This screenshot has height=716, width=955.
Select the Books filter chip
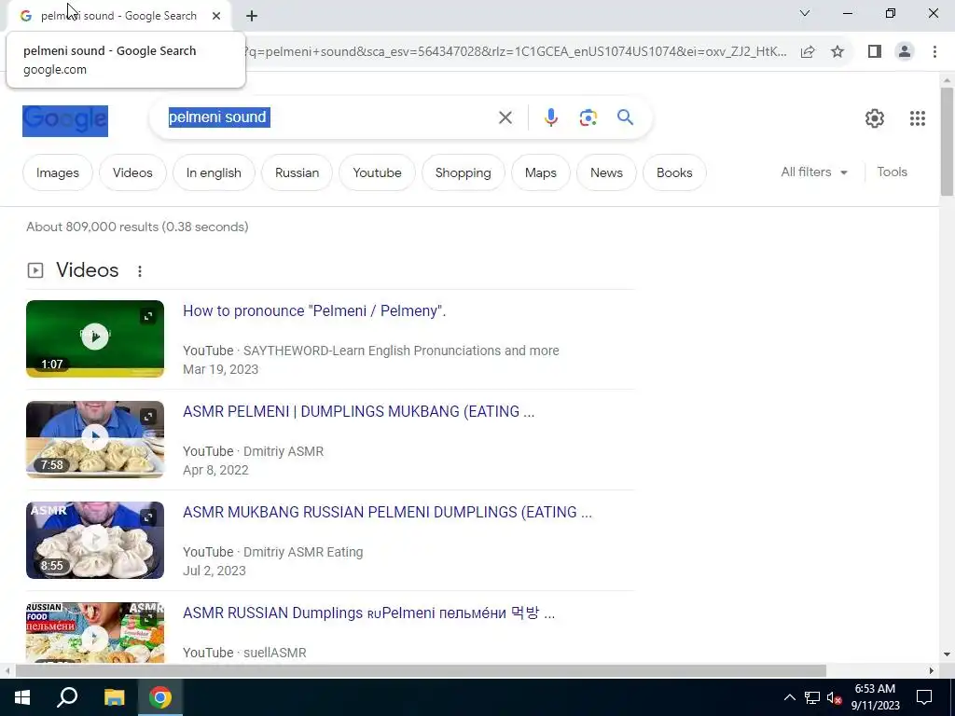pos(674,172)
